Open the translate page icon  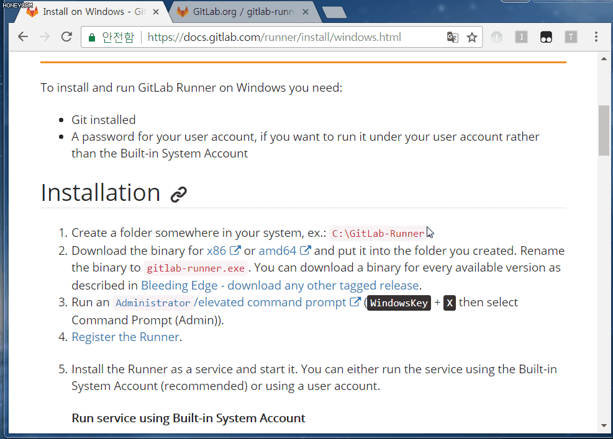[x=452, y=37]
